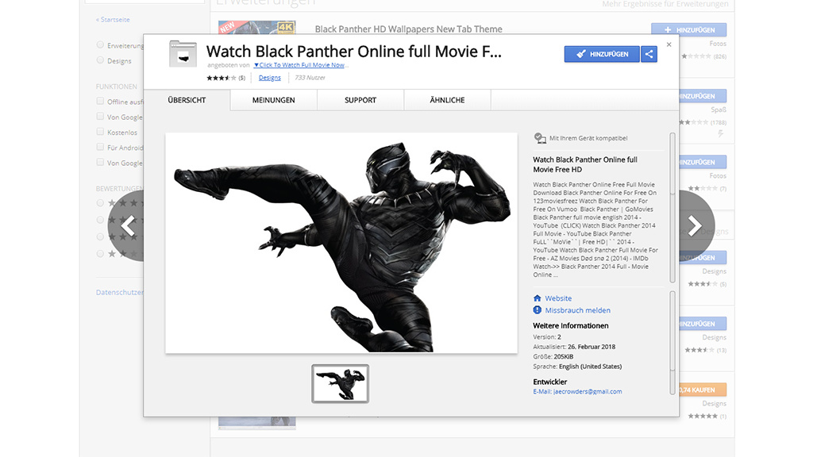813x457 pixels.
Task: Open the Website link
Action: pyautogui.click(x=558, y=298)
